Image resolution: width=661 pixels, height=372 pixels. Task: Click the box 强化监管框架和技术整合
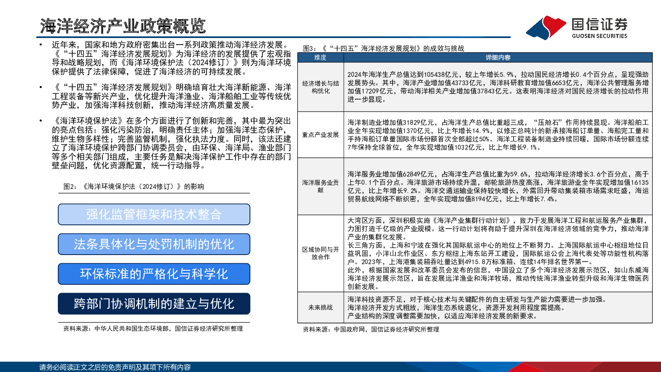coord(154,215)
